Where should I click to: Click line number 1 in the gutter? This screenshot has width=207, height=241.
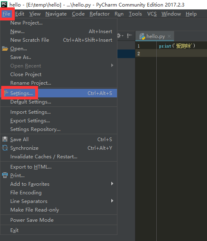(139, 46)
